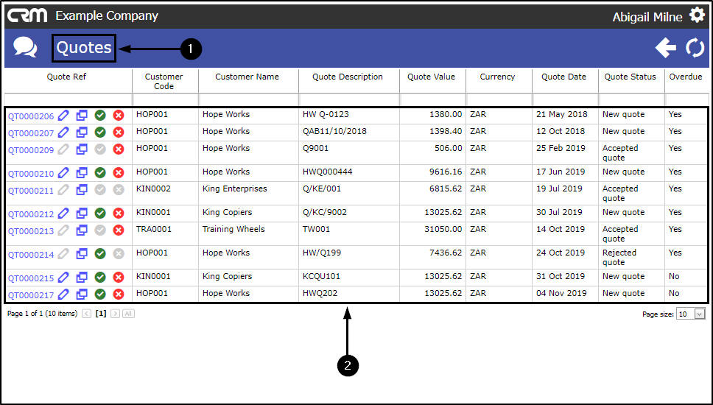Sort by Quote Status column header

click(x=631, y=77)
